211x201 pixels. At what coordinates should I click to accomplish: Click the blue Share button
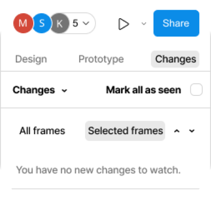176,23
